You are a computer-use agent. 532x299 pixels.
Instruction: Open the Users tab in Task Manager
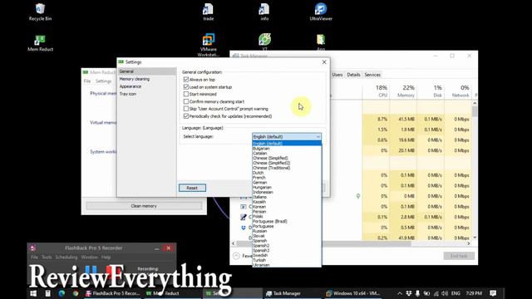pyautogui.click(x=337, y=75)
